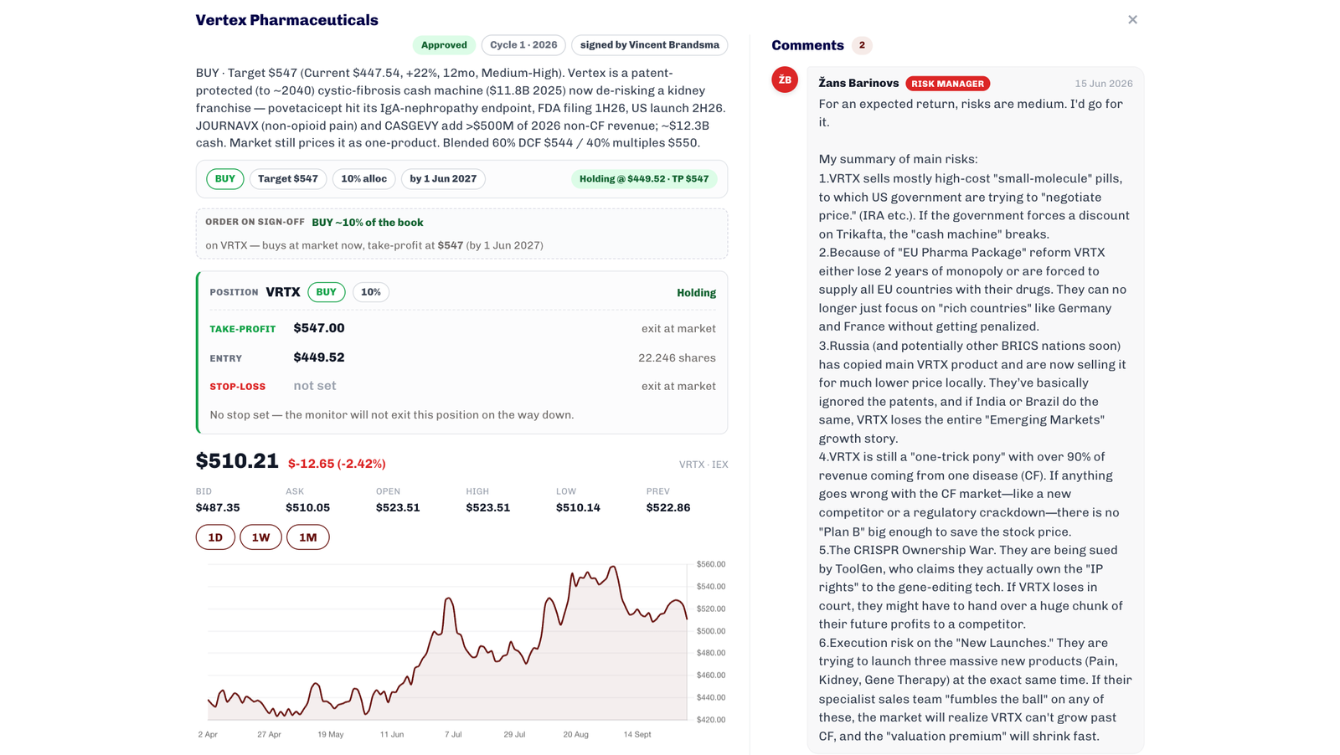Click the Žans Barinovs author name

tap(858, 83)
